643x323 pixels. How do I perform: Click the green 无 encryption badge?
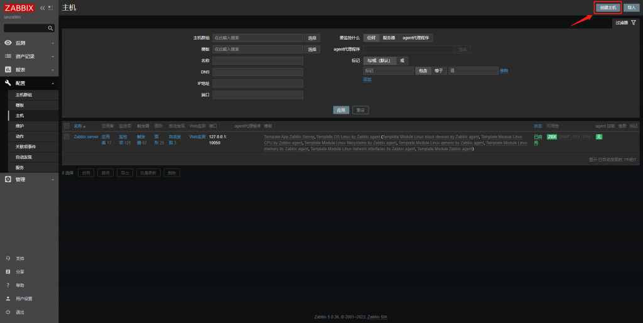pyautogui.click(x=598, y=136)
